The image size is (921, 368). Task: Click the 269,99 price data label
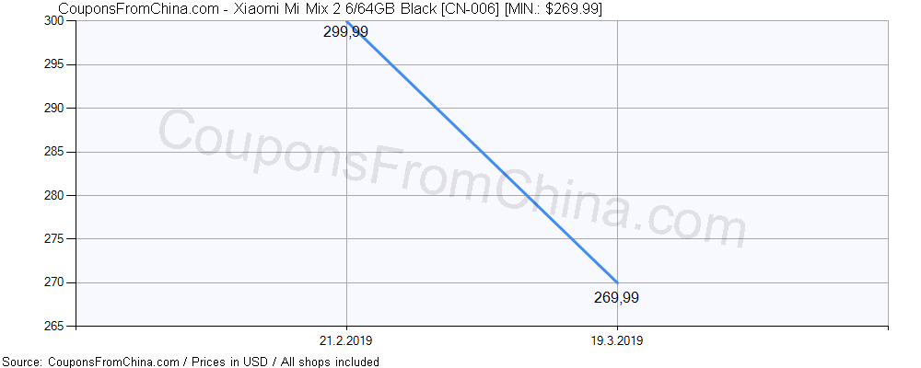click(616, 297)
